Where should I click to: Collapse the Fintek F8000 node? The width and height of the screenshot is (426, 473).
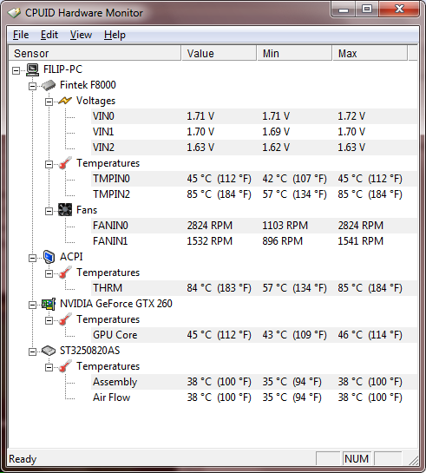pos(32,86)
